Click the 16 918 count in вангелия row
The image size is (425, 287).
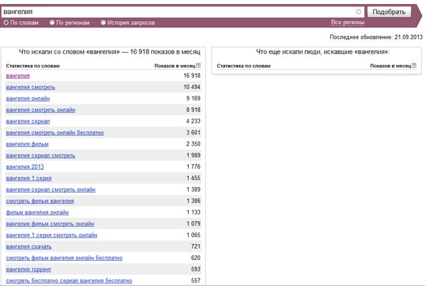pos(192,76)
